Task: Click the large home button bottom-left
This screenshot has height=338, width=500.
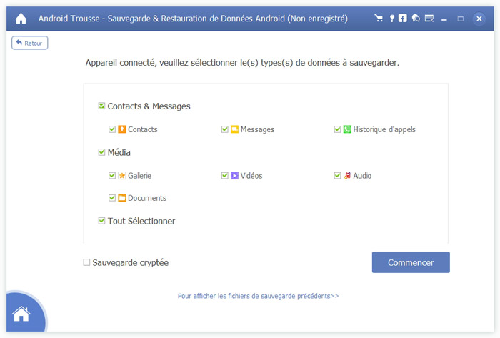Action: tap(21, 314)
